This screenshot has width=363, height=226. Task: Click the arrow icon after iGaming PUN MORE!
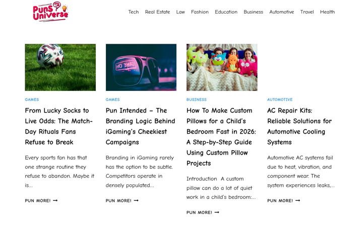point(136,200)
